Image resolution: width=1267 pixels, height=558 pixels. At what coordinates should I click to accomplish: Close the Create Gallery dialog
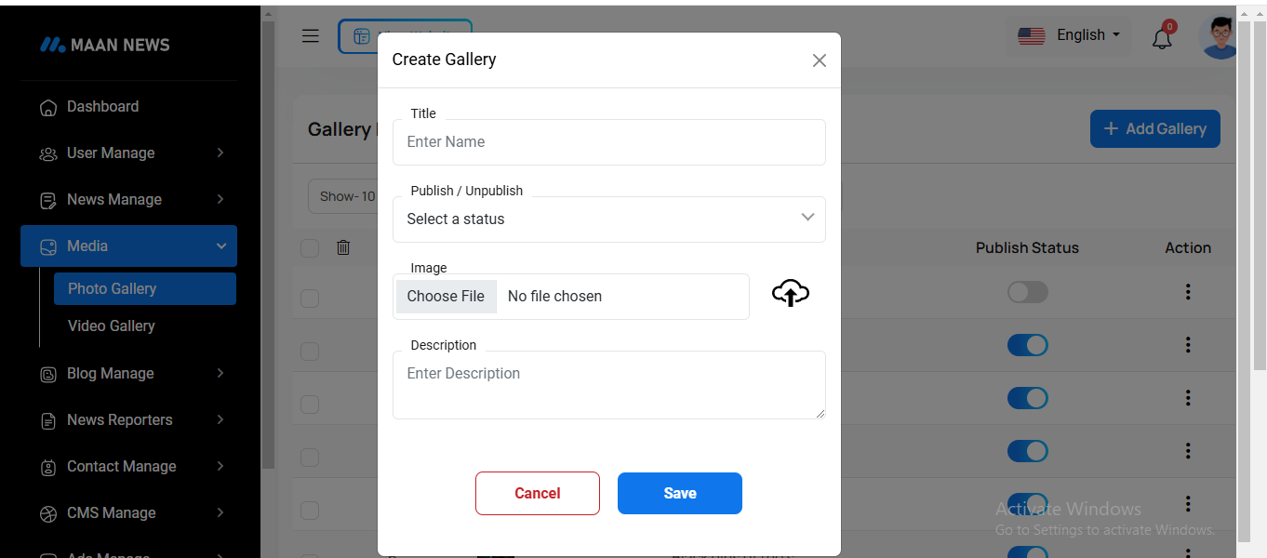(x=819, y=60)
